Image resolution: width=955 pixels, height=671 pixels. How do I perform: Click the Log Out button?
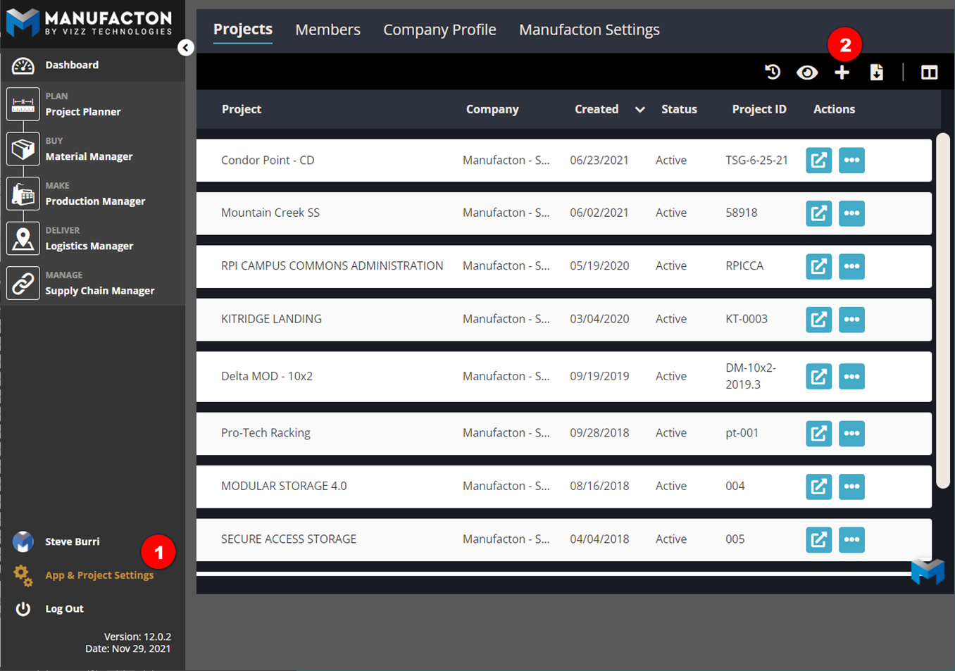tap(64, 609)
